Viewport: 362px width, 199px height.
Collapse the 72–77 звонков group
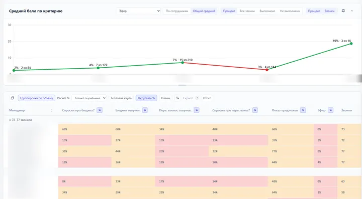(20, 120)
